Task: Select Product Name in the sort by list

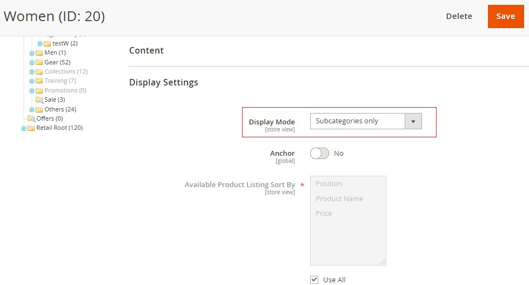Action: pos(339,198)
